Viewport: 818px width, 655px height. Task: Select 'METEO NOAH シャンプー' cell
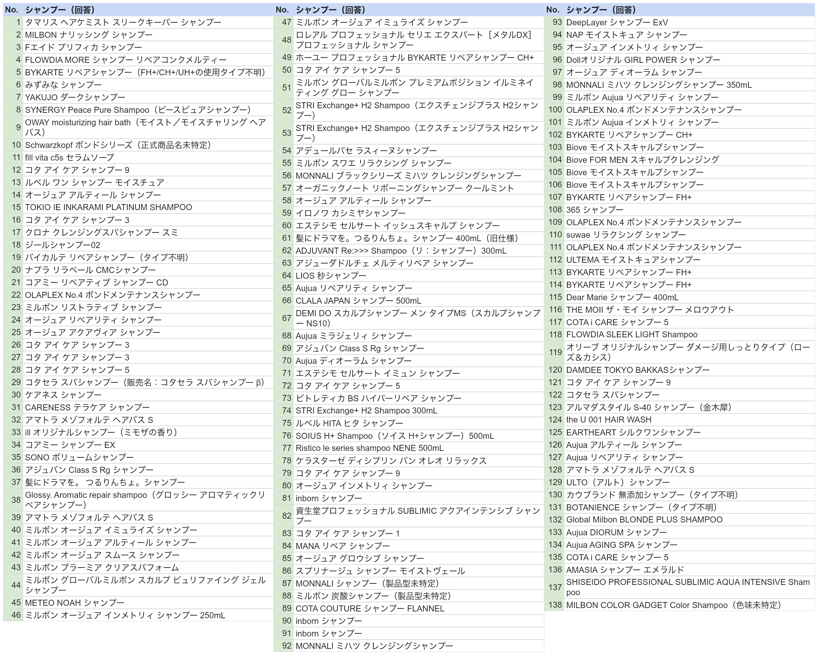pos(148,602)
